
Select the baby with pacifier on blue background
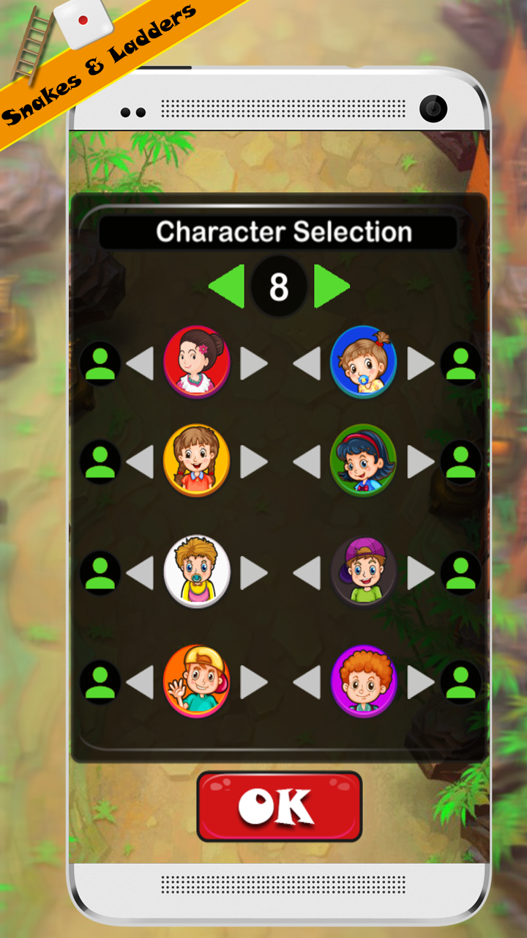tap(363, 363)
